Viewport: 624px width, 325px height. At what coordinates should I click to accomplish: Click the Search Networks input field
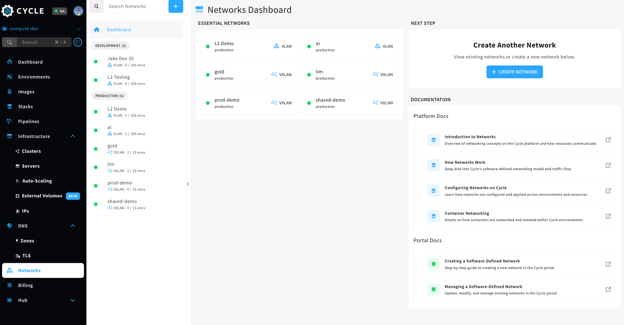[x=135, y=6]
